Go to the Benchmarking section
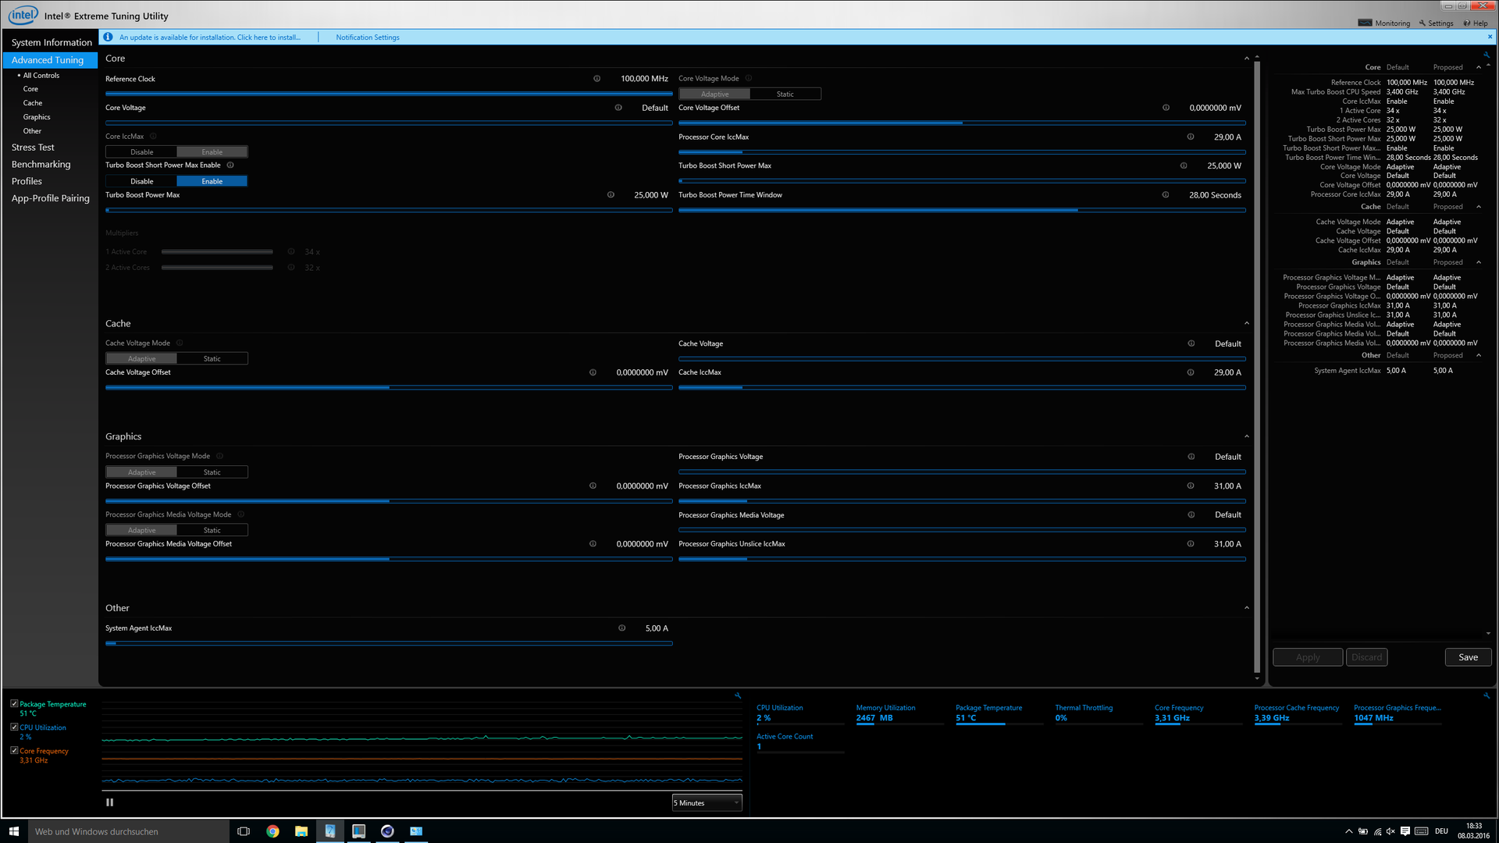Viewport: 1499px width, 843px height. click(x=41, y=165)
